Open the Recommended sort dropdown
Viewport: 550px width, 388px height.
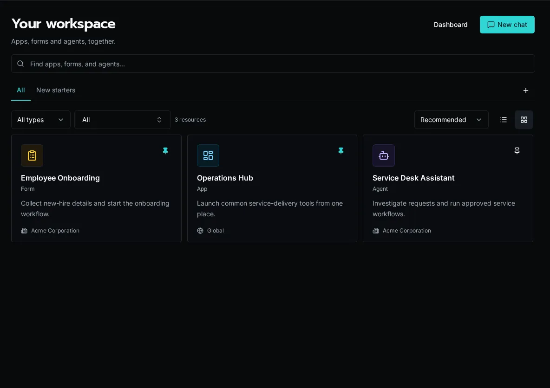(451, 120)
